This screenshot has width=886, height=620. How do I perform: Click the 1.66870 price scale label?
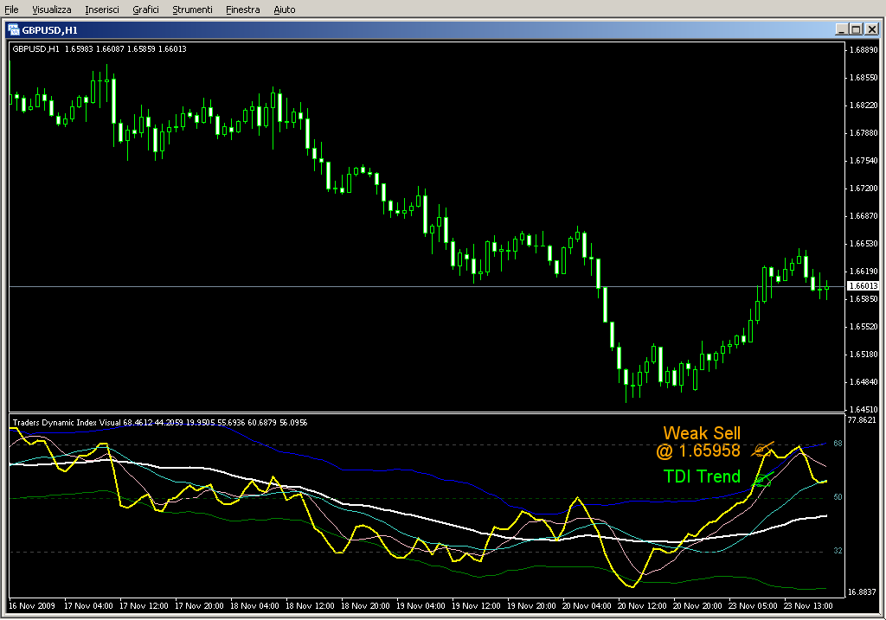[x=864, y=215]
